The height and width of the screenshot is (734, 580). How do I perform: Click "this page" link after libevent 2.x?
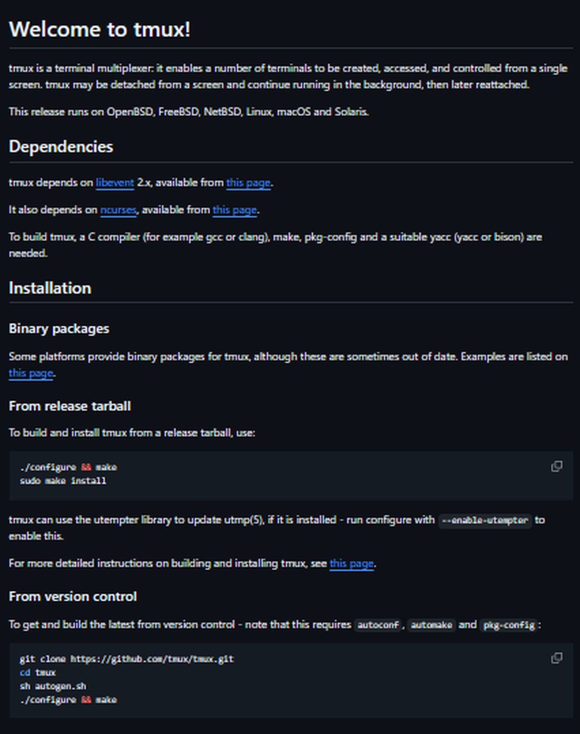click(248, 182)
